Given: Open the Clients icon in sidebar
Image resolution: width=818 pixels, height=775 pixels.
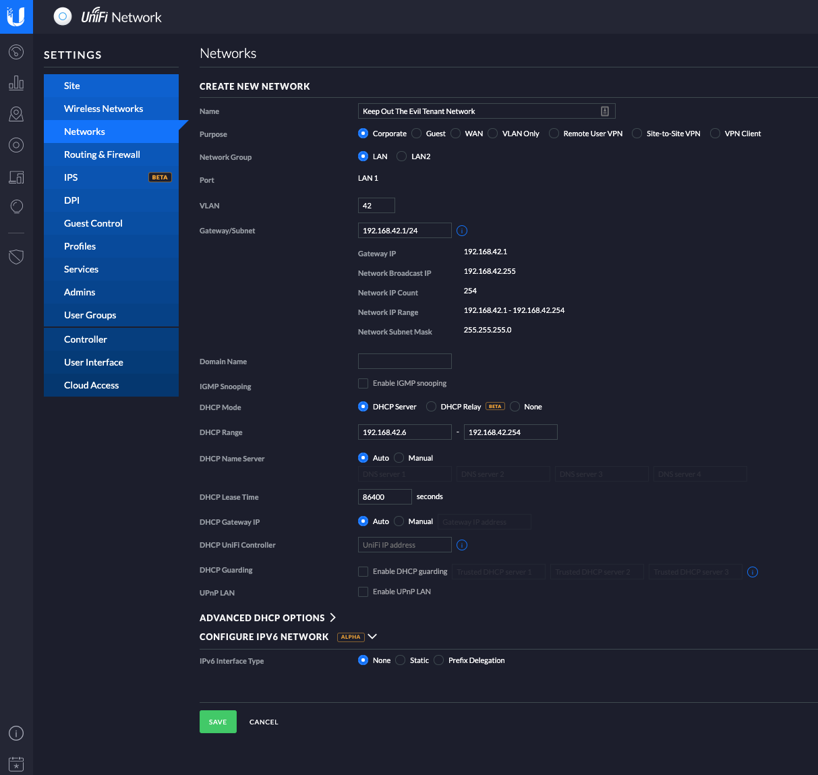Looking at the screenshot, I should coord(16,177).
